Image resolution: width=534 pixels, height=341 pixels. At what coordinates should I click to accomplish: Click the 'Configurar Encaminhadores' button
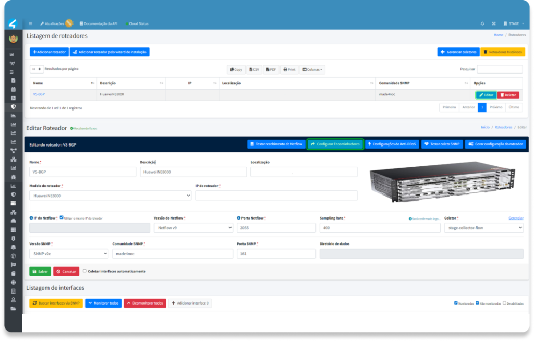[x=335, y=144]
